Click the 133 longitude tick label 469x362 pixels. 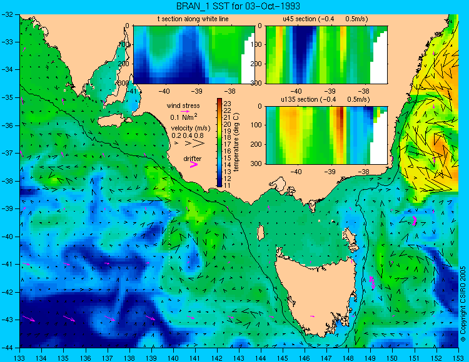tap(19, 358)
